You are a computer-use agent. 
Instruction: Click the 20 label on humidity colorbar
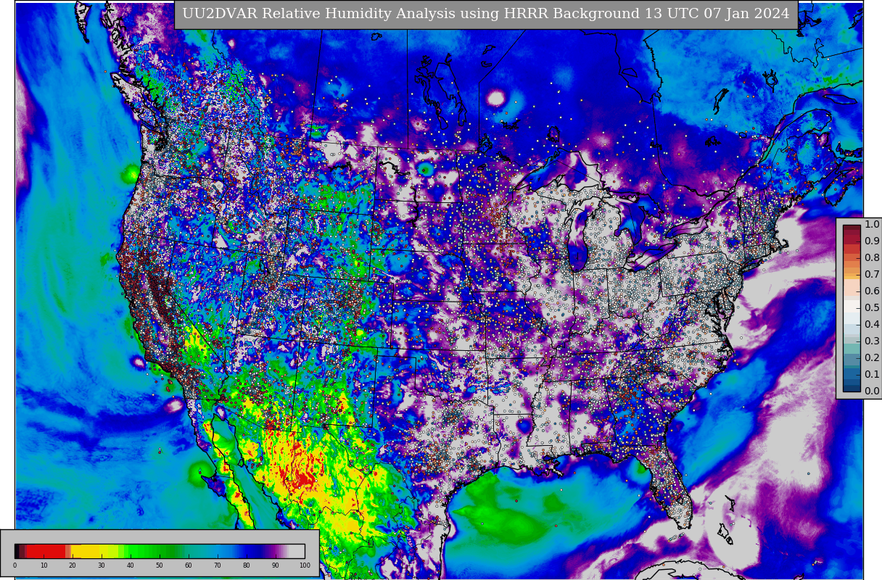[73, 565]
